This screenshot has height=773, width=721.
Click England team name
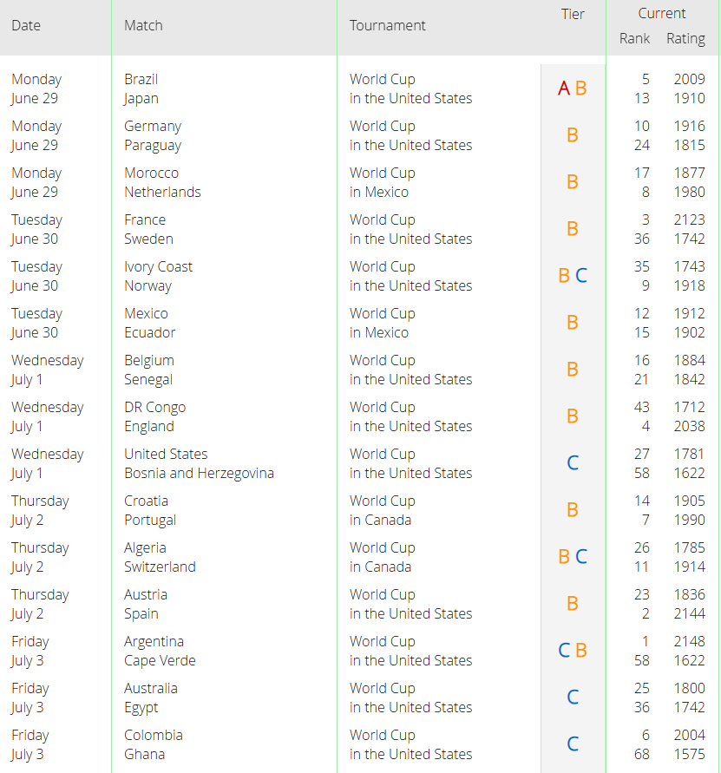coord(149,427)
